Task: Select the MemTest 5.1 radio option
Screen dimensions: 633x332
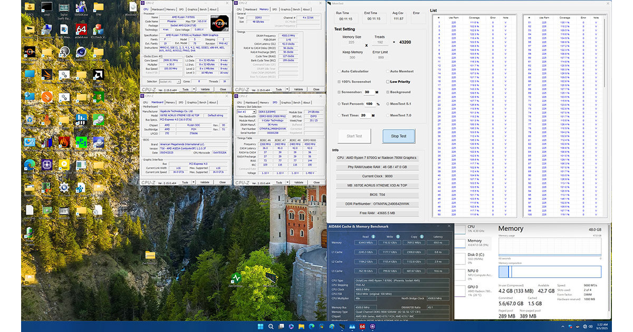Action: (x=387, y=104)
